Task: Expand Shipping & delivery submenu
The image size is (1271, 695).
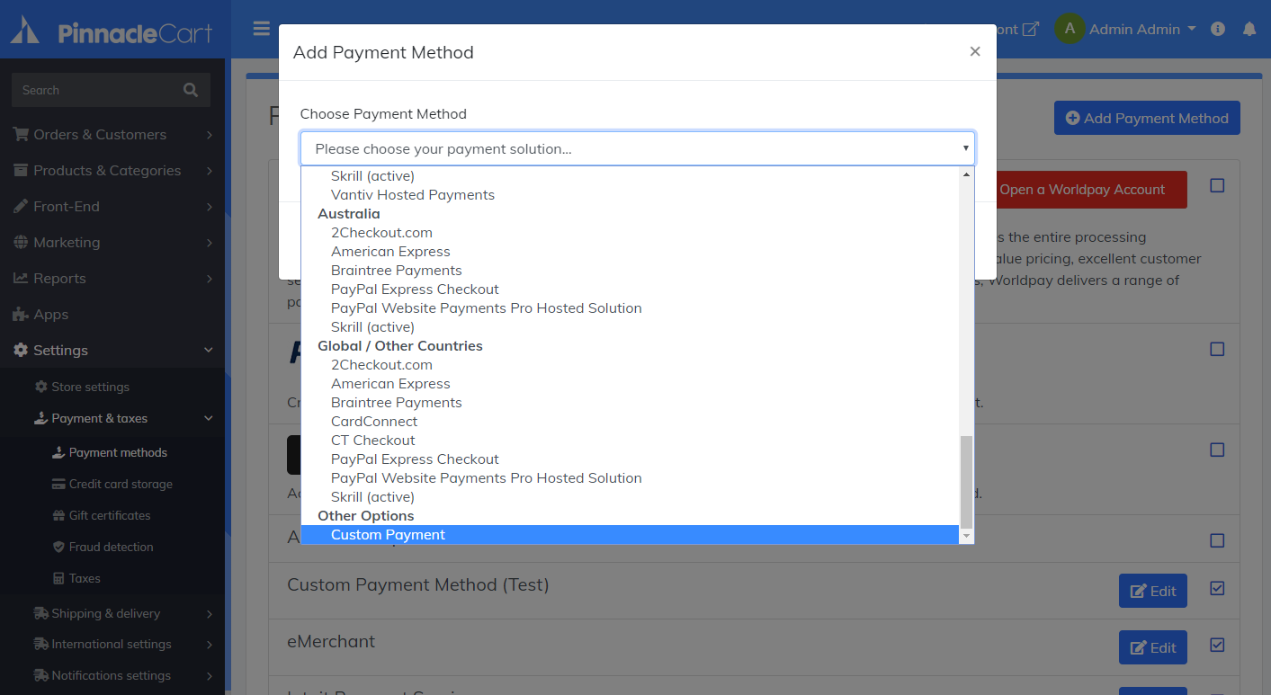Action: tap(112, 613)
